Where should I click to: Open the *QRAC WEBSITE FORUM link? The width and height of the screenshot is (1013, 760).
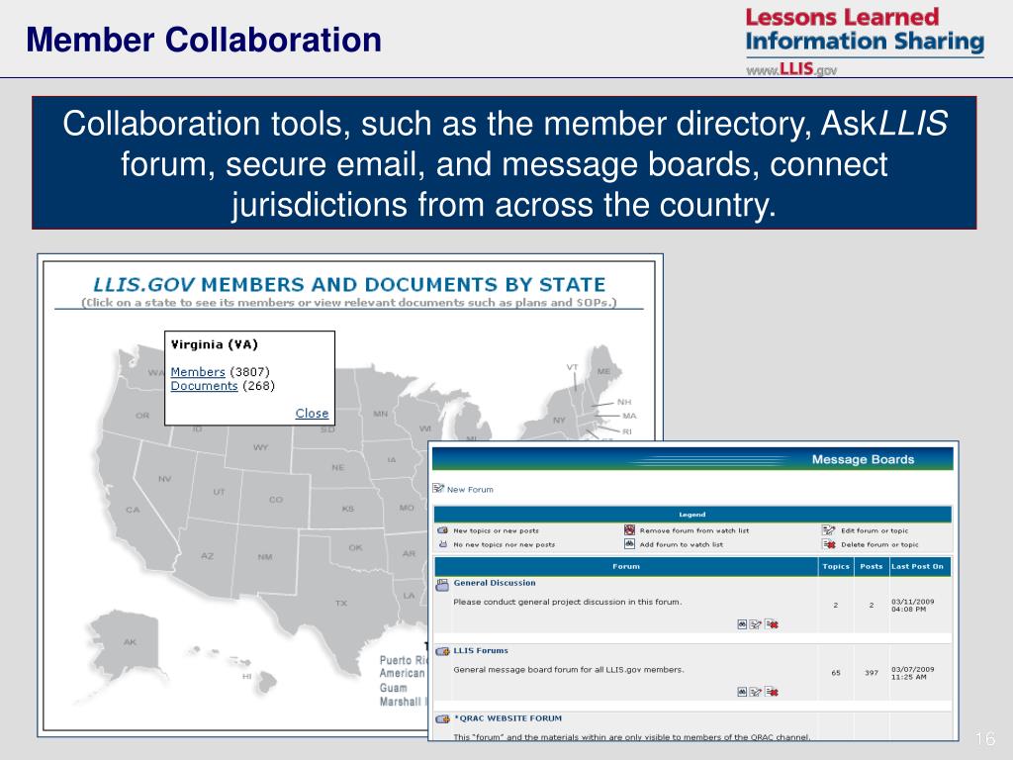[x=507, y=718]
